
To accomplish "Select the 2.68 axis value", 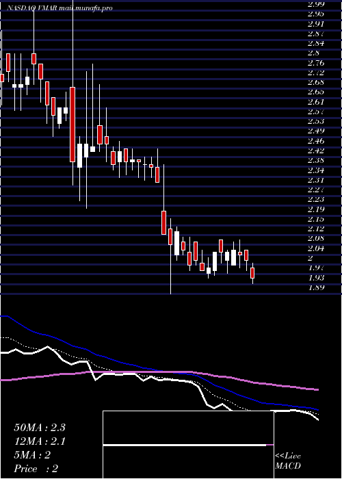I will pyautogui.click(x=315, y=82).
